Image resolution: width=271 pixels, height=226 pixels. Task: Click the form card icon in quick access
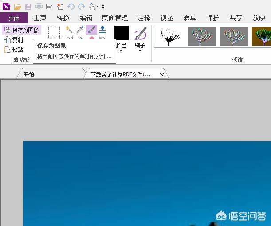pyautogui.click(x=50, y=7)
